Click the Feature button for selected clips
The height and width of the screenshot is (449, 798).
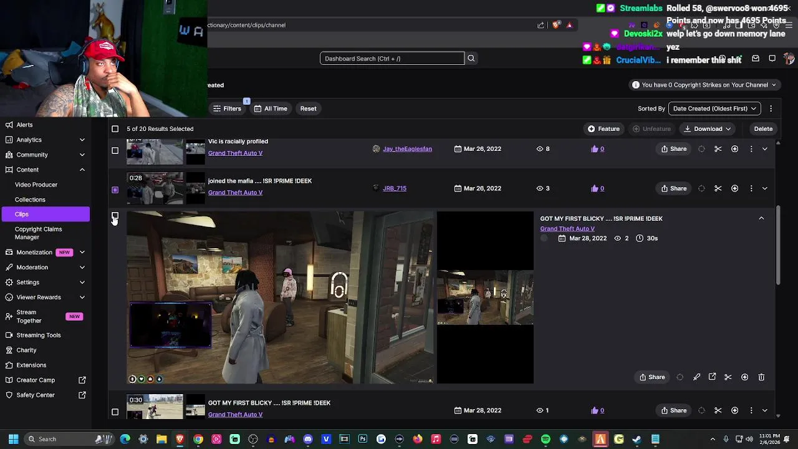tap(603, 129)
